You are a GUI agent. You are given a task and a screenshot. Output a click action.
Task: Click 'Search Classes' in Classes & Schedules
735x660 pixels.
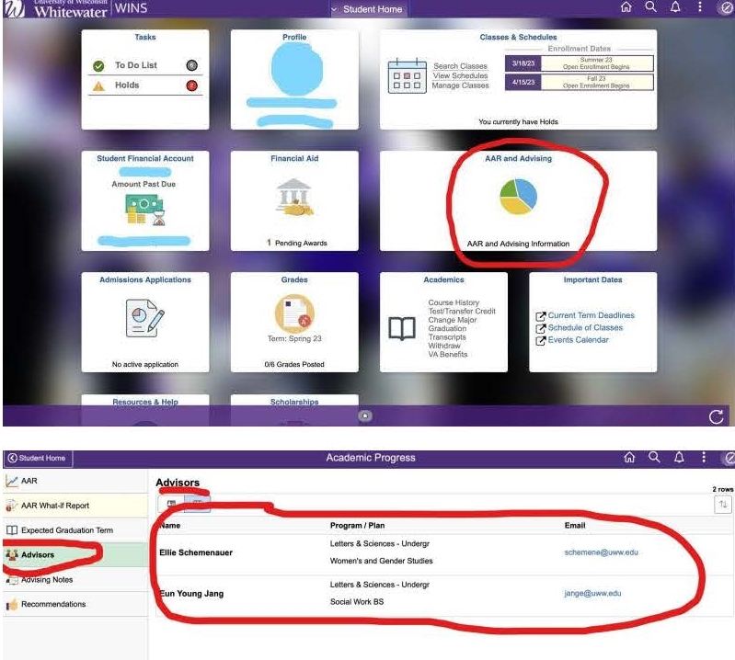pyautogui.click(x=460, y=66)
